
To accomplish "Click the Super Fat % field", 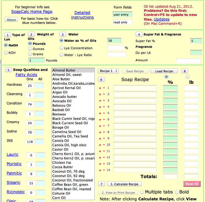I will pos(196,41).
